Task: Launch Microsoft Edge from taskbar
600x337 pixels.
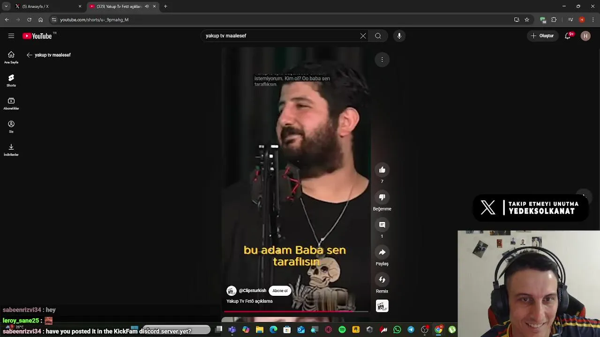Action: [273, 330]
